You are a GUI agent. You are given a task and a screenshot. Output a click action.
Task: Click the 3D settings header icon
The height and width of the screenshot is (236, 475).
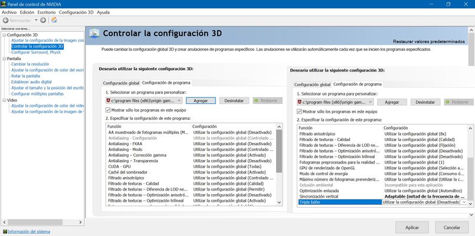tap(93, 34)
